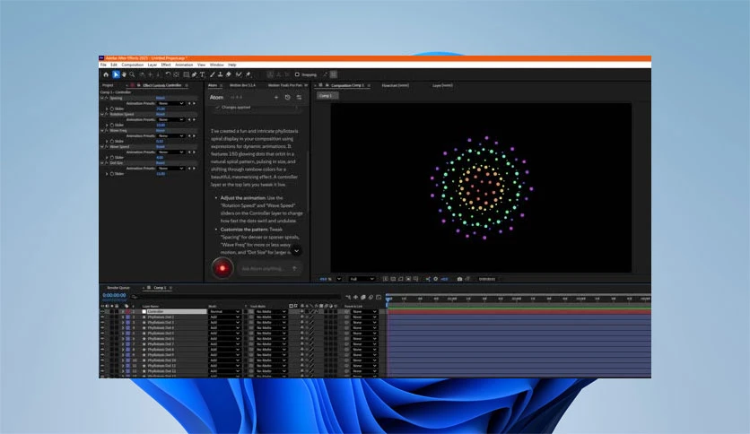Expand the Phyllotaxis Dot 3 layer twirl
Image resolution: width=750 pixels, height=434 pixels.
pos(123,323)
